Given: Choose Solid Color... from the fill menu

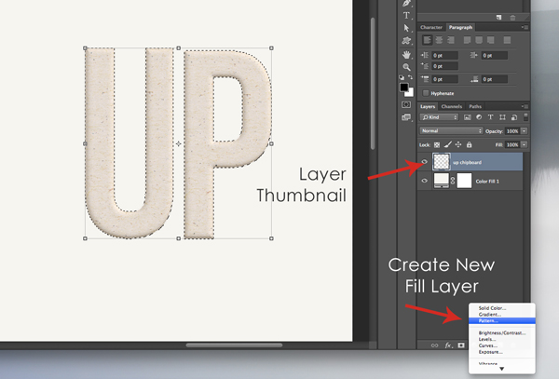Looking at the screenshot, I should tap(494, 307).
